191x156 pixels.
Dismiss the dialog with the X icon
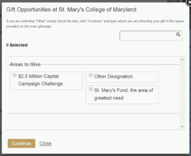189,3
